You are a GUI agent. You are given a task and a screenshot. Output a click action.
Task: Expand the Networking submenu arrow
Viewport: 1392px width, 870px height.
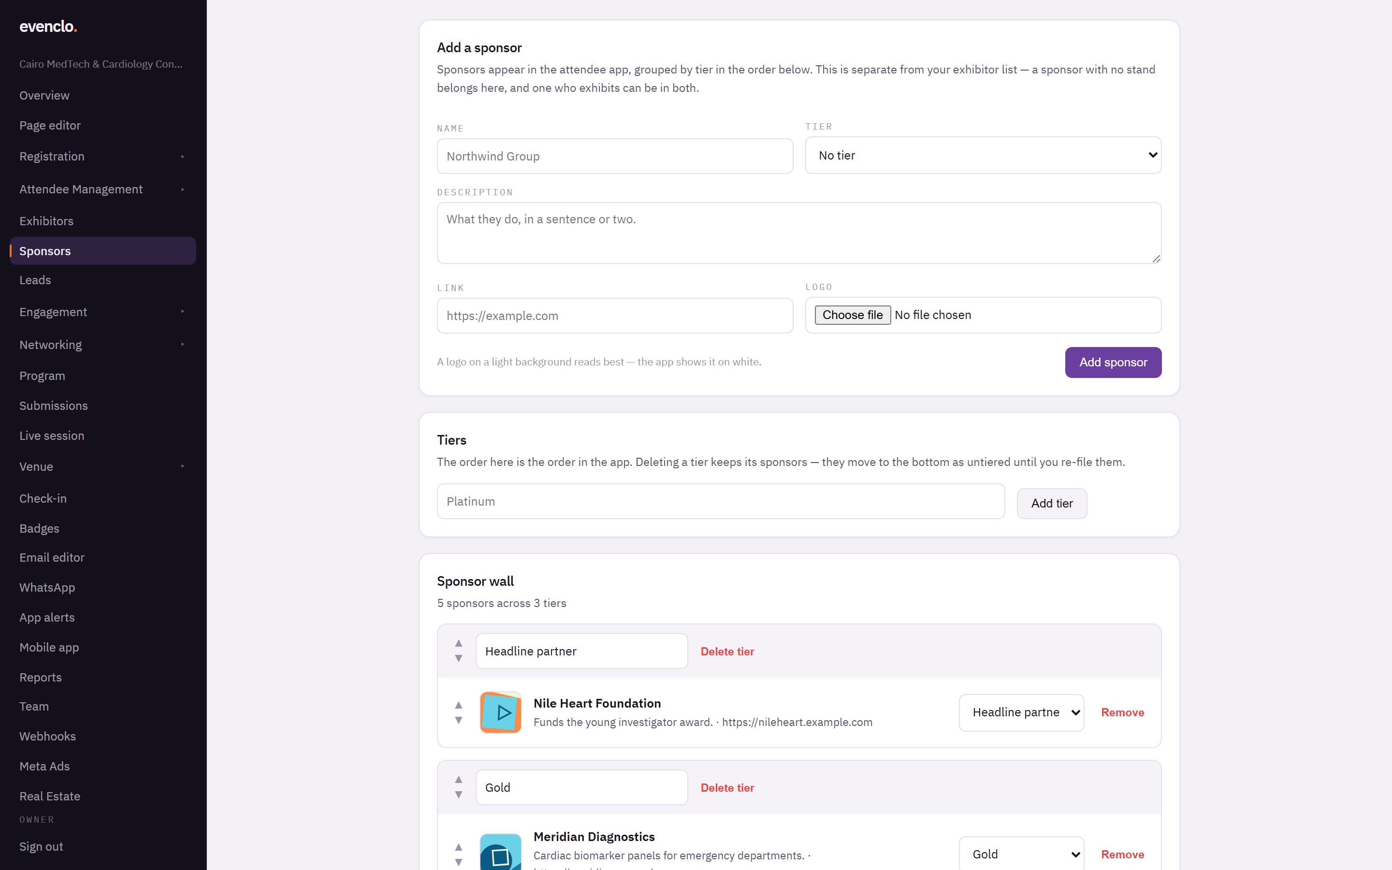point(182,345)
